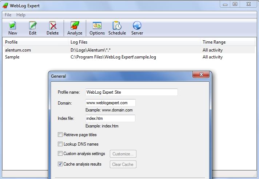Click the Profile name input field
Image resolution: width=259 pixels, height=179 pixels.
coord(131,92)
